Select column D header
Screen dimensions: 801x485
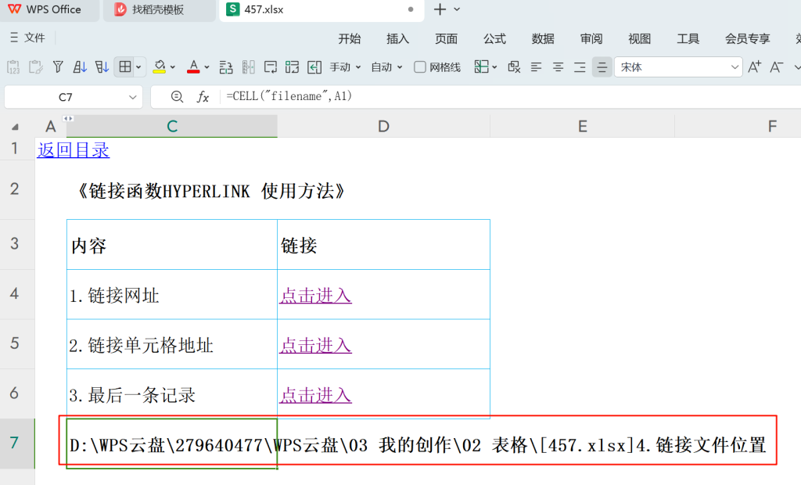pyautogui.click(x=383, y=126)
